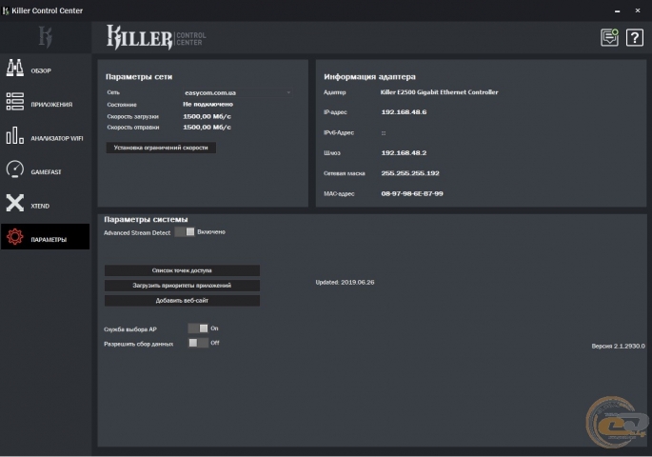Go to АНАЛИЗАТОР WIFI menu label
This screenshot has height=457, width=652.
coord(57,138)
